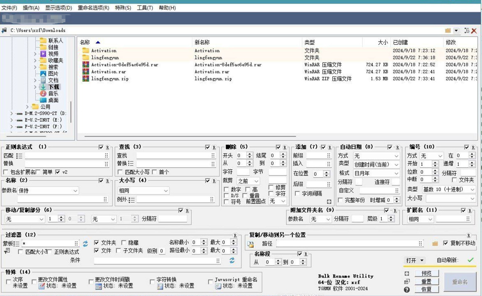Image resolution: width=482 pixels, height=296 pixels.
Task: Uncheck the 文件夹 filter checkbox
Action: tap(97, 243)
